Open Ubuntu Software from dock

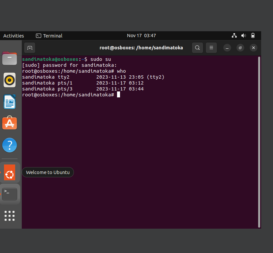(x=10, y=123)
